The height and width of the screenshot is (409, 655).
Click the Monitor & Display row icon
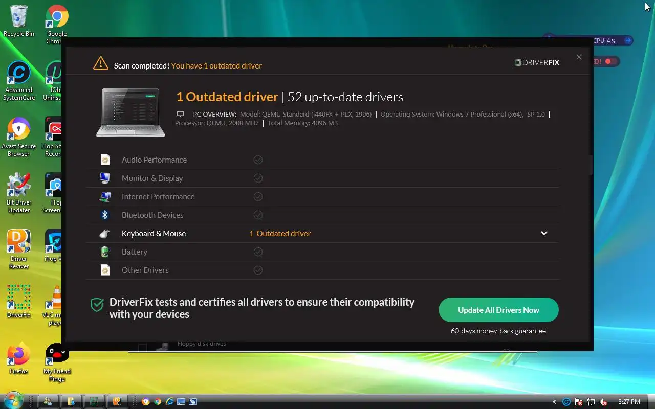[x=105, y=178]
